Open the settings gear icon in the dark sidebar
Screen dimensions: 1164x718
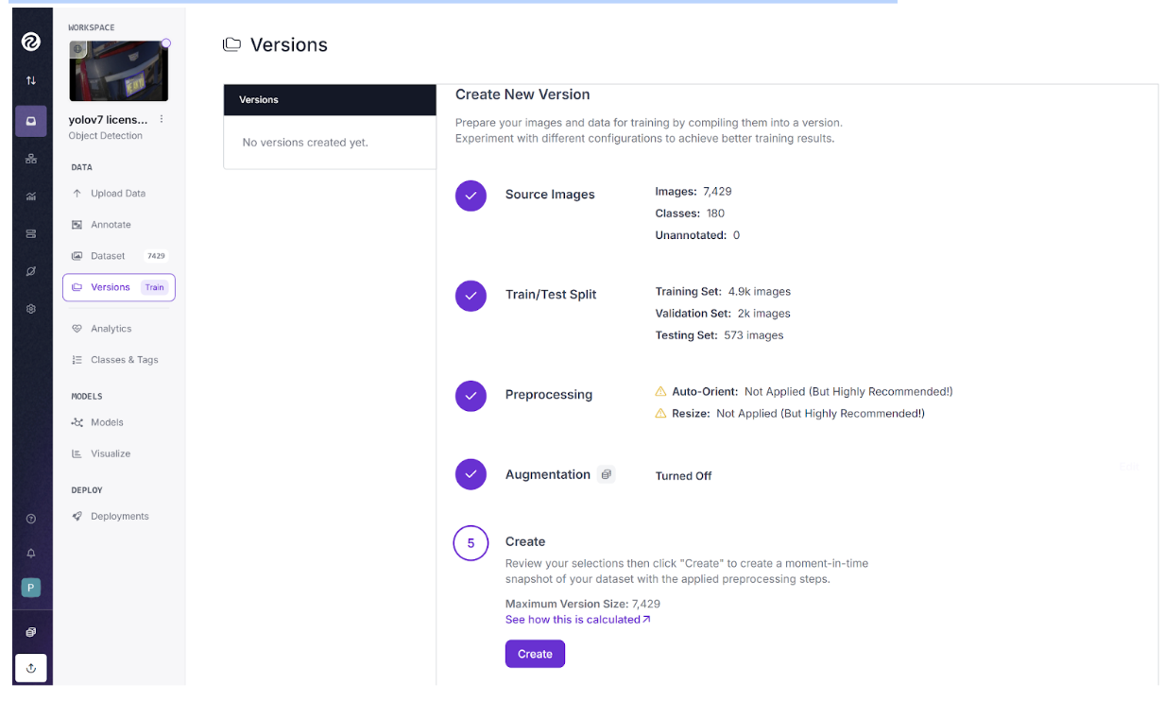tap(31, 309)
